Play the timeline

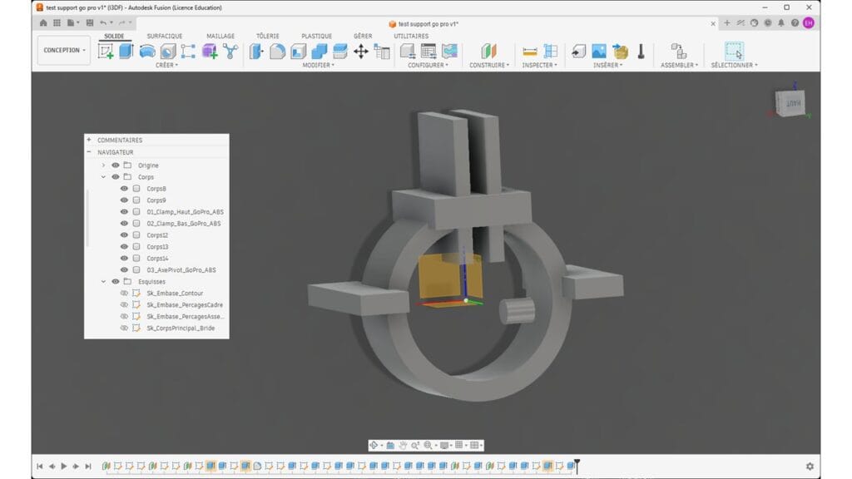pyautogui.click(x=64, y=466)
